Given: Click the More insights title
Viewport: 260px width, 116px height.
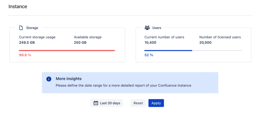Looking at the screenshot, I should tap(69, 79).
